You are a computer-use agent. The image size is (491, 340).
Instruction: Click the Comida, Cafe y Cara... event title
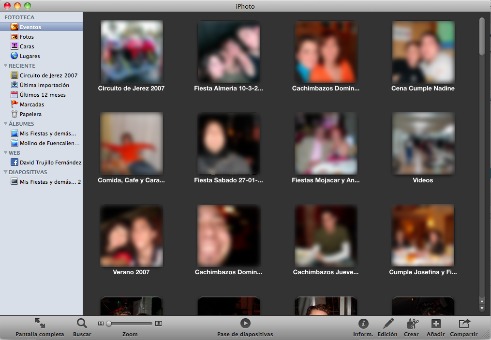[131, 180]
